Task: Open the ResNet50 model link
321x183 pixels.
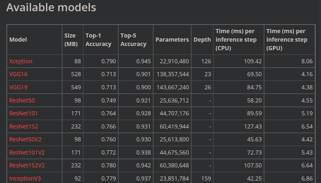Action: point(22,100)
